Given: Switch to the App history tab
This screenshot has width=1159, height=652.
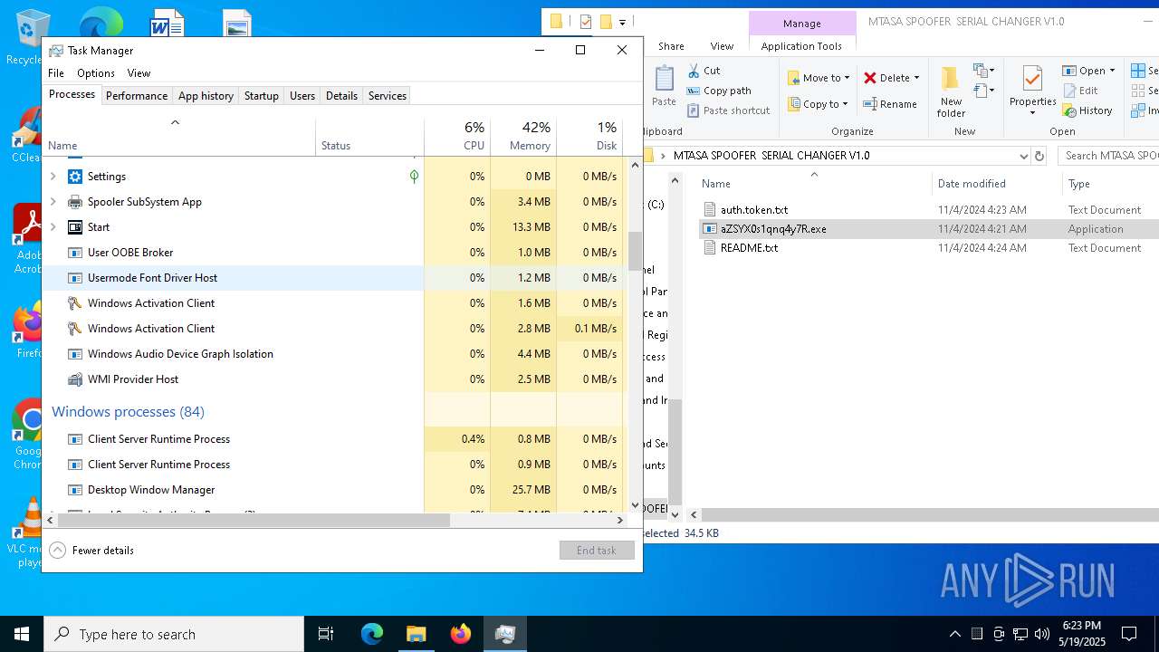Looking at the screenshot, I should point(206,96).
